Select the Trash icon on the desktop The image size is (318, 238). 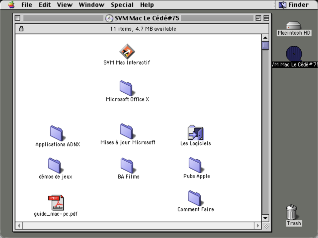tap(292, 212)
